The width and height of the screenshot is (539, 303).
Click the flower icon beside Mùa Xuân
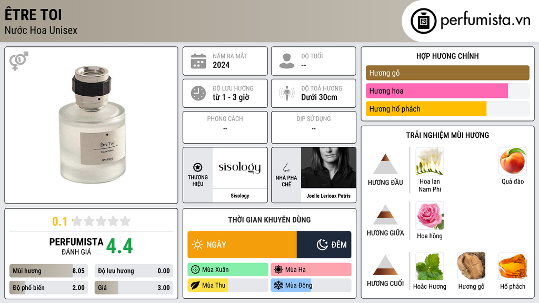pos(195,270)
